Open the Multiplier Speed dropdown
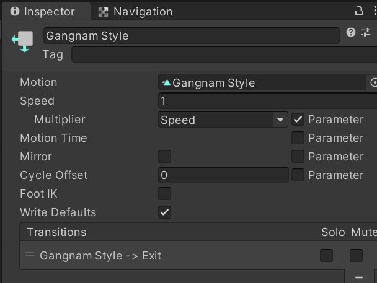 (223, 120)
